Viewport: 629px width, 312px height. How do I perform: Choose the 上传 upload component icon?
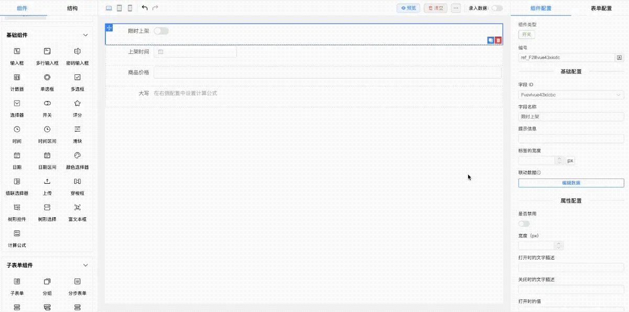(x=47, y=182)
